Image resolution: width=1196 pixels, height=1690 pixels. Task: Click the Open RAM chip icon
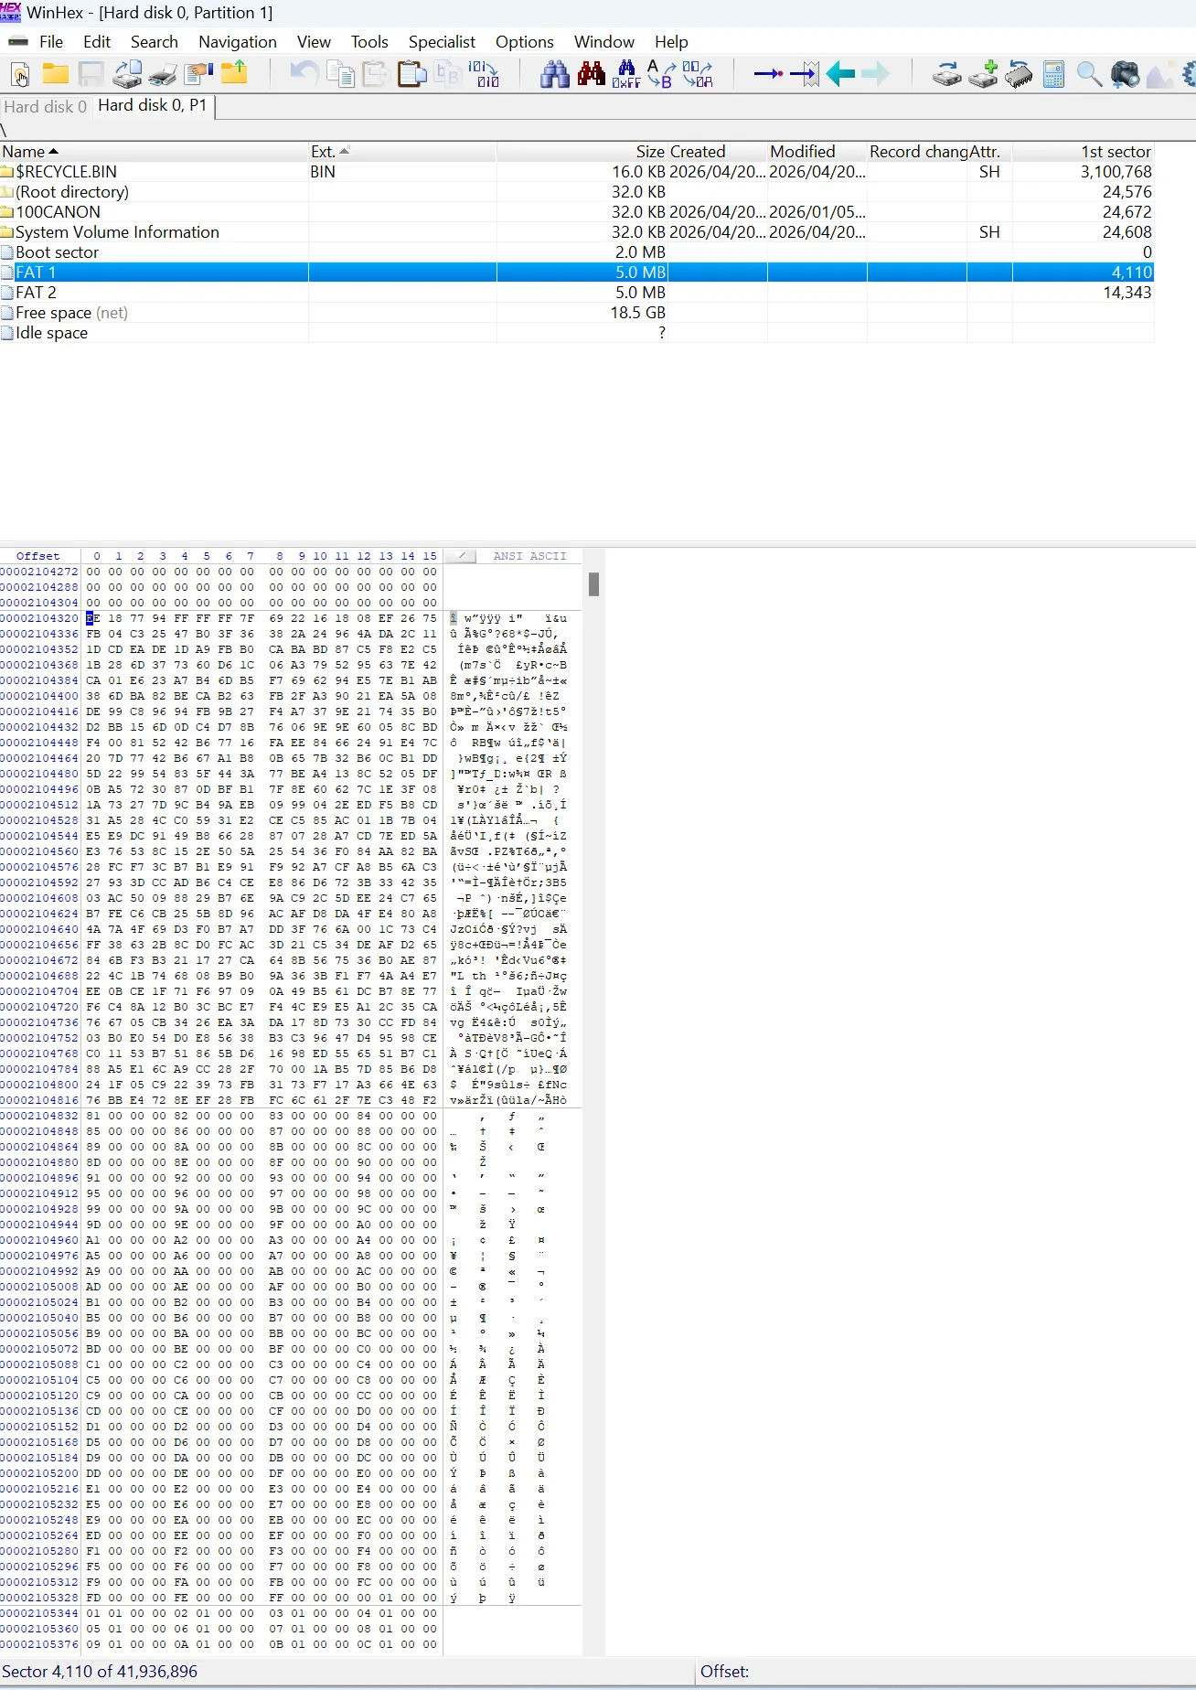tap(1019, 74)
